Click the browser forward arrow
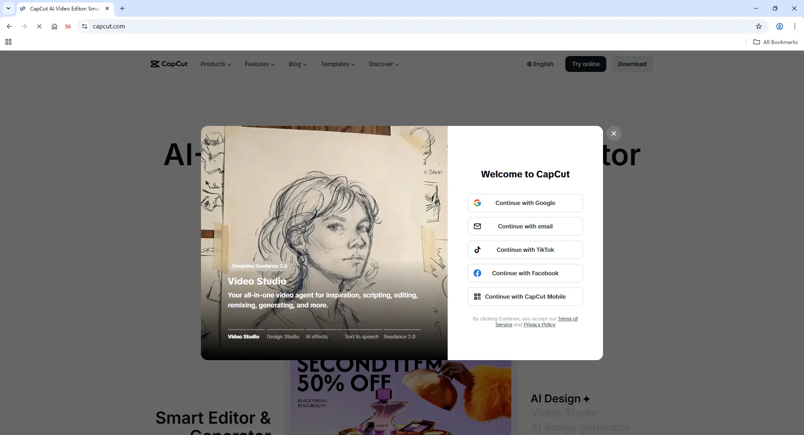 (x=24, y=26)
